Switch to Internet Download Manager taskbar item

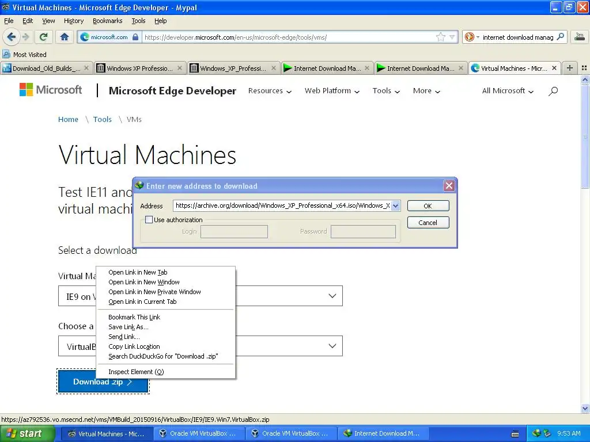point(384,433)
